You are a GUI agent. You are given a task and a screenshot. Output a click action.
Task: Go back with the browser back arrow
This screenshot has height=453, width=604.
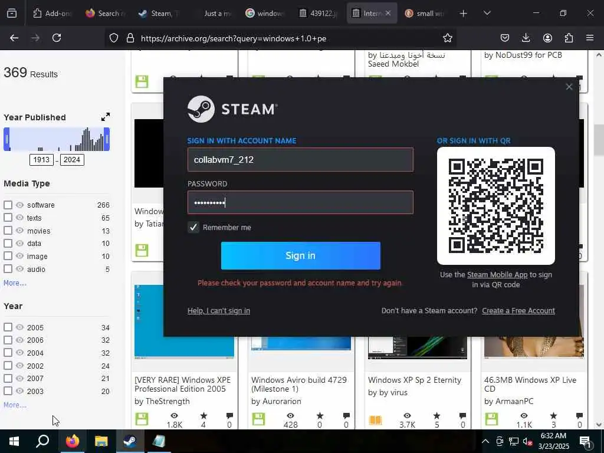(x=14, y=38)
